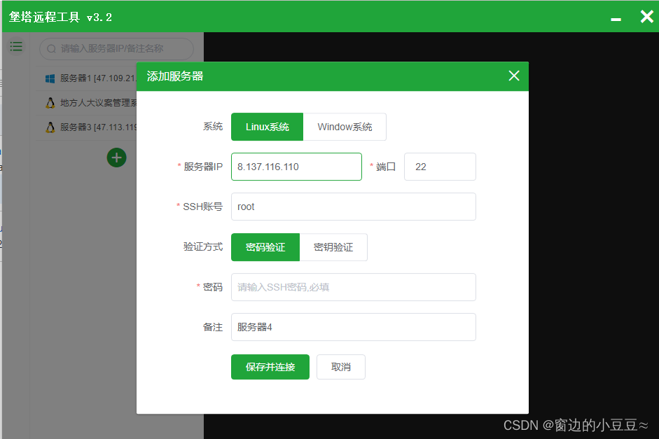Image resolution: width=659 pixels, height=439 pixels.
Task: Focus the 服务器IP input field
Action: (296, 167)
